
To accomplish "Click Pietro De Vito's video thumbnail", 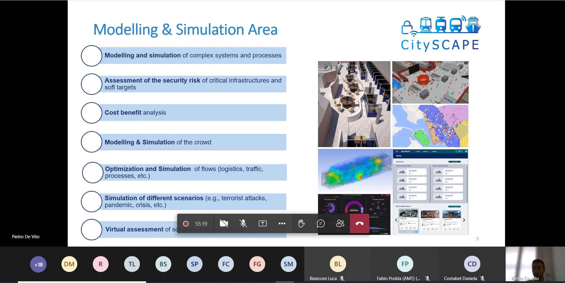I will point(535,264).
